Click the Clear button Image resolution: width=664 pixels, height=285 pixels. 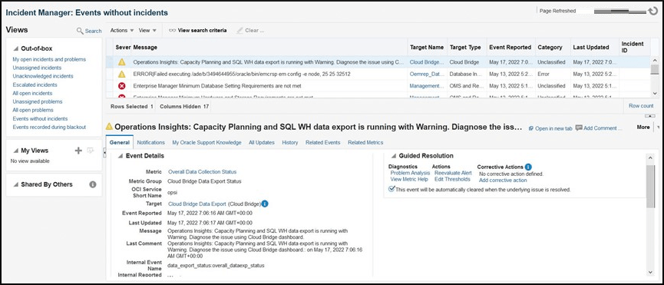click(251, 31)
